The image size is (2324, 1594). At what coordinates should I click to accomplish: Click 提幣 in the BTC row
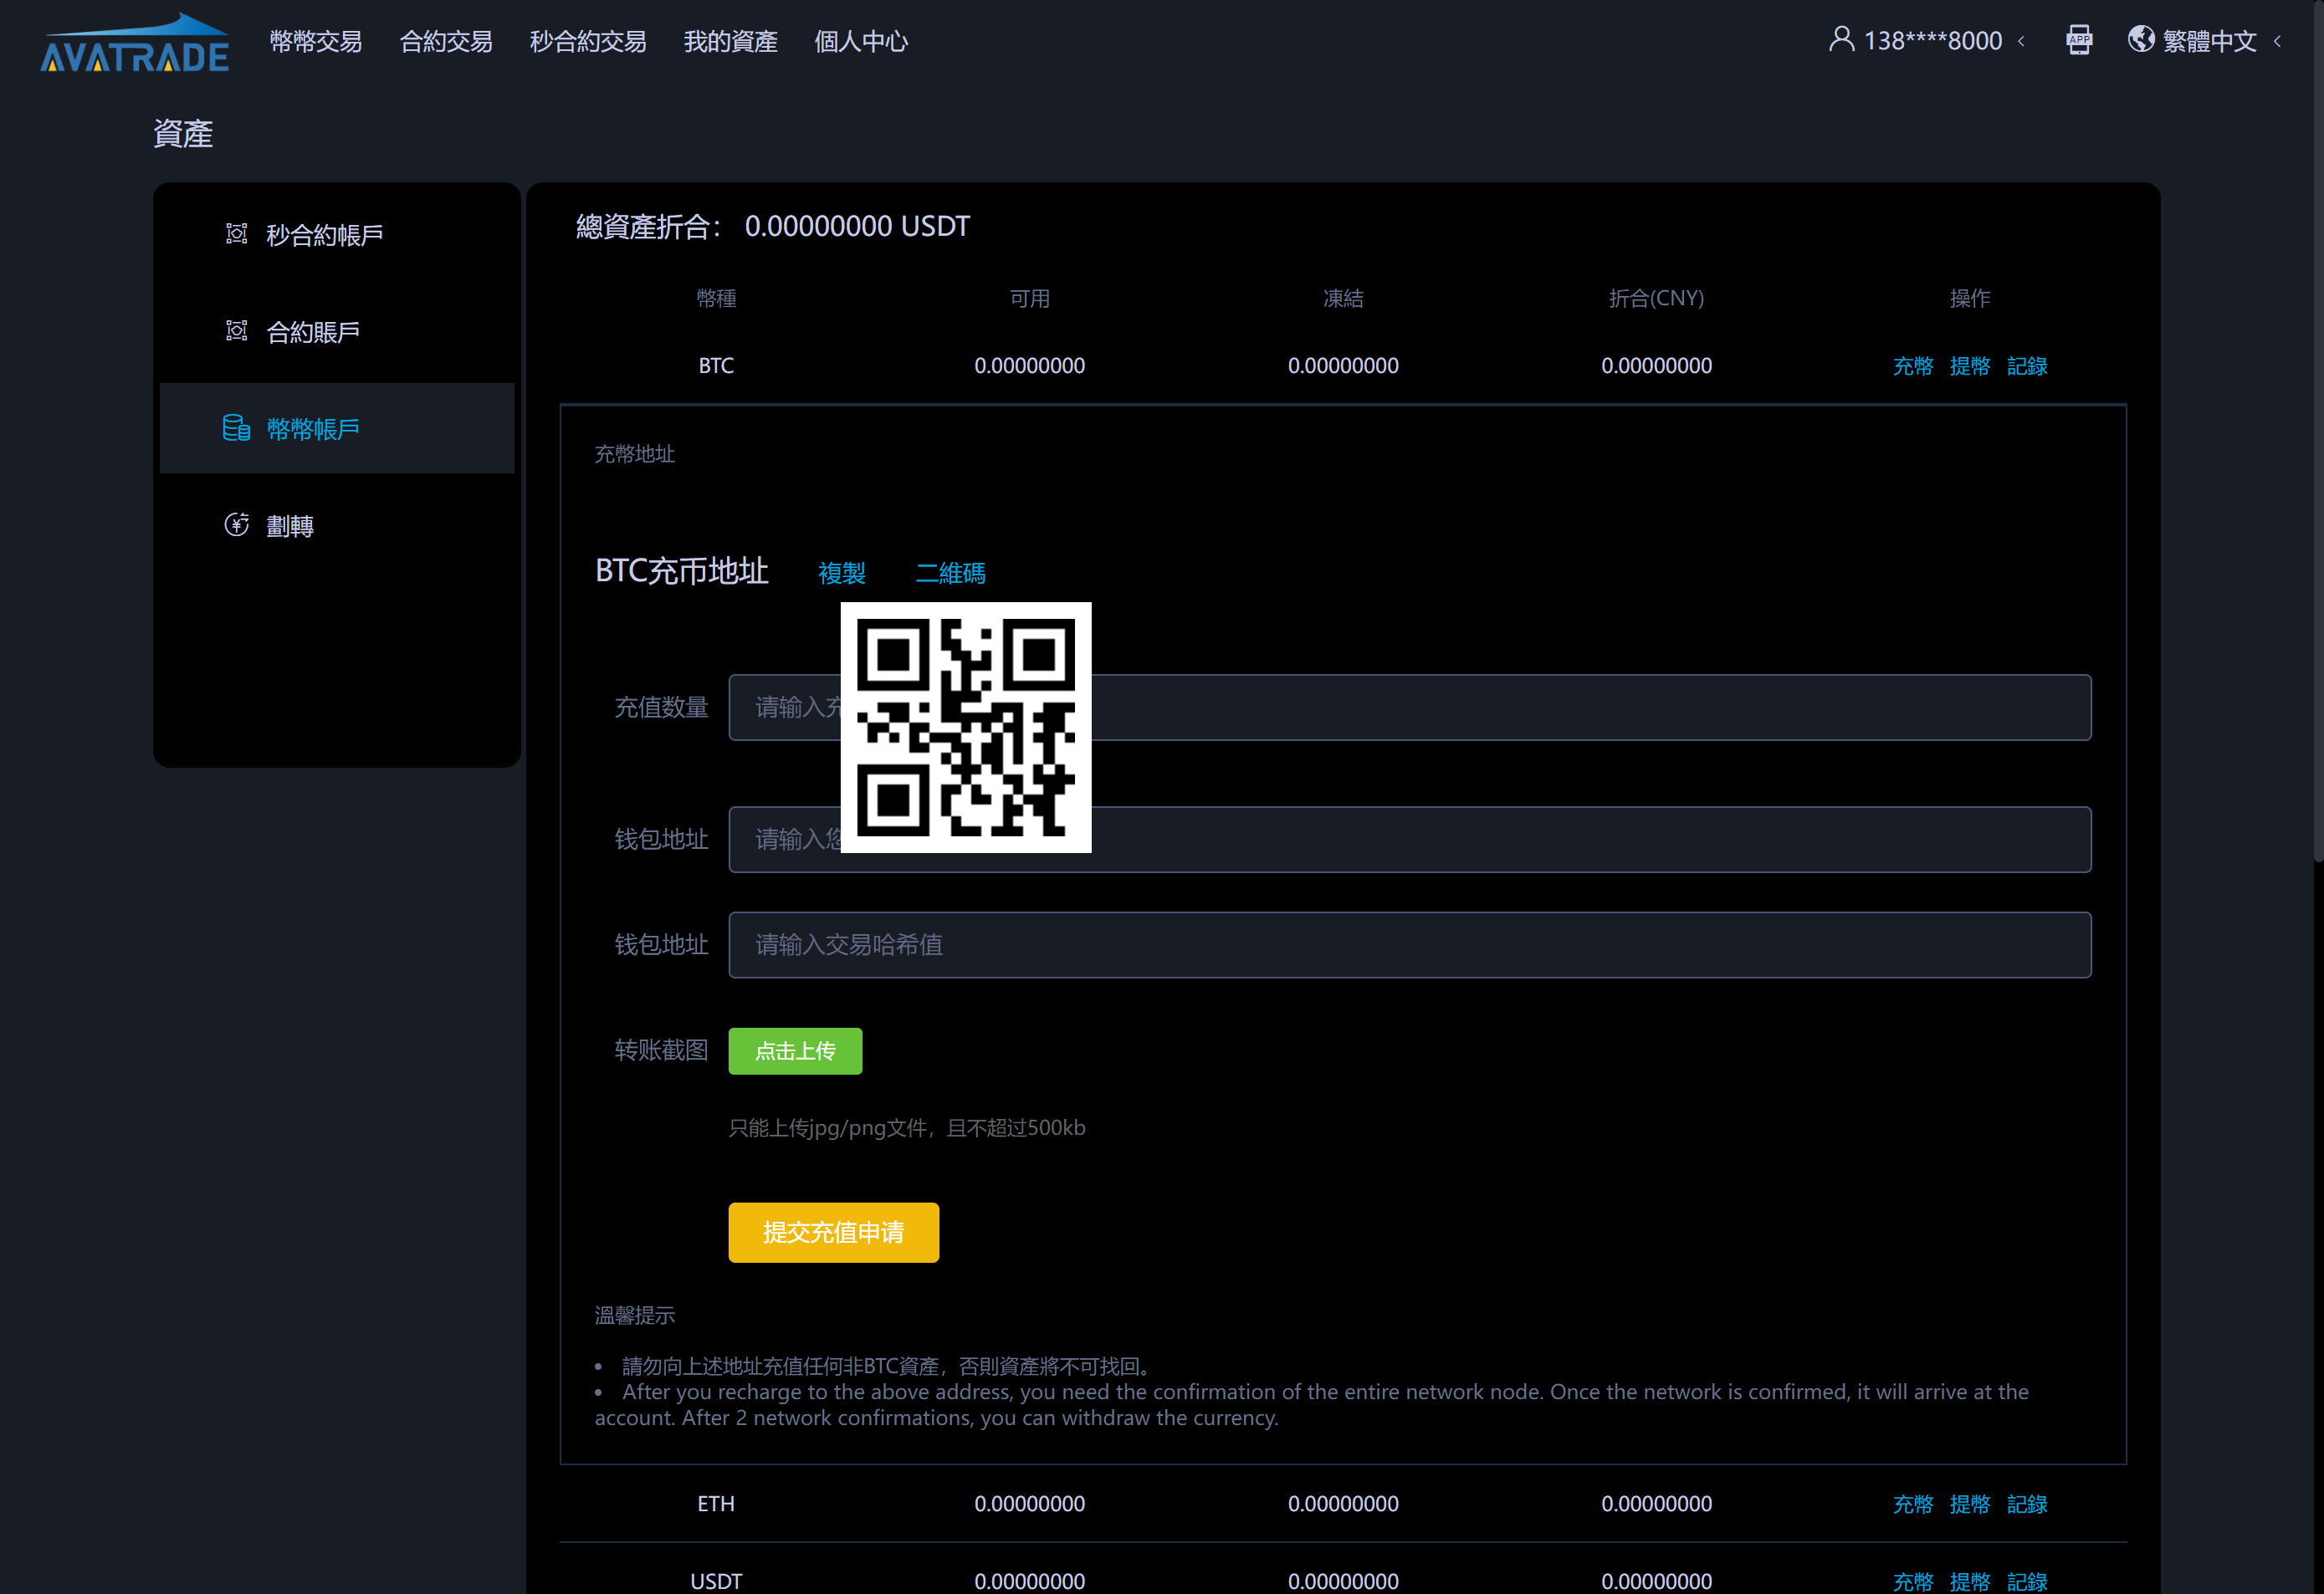point(1970,365)
